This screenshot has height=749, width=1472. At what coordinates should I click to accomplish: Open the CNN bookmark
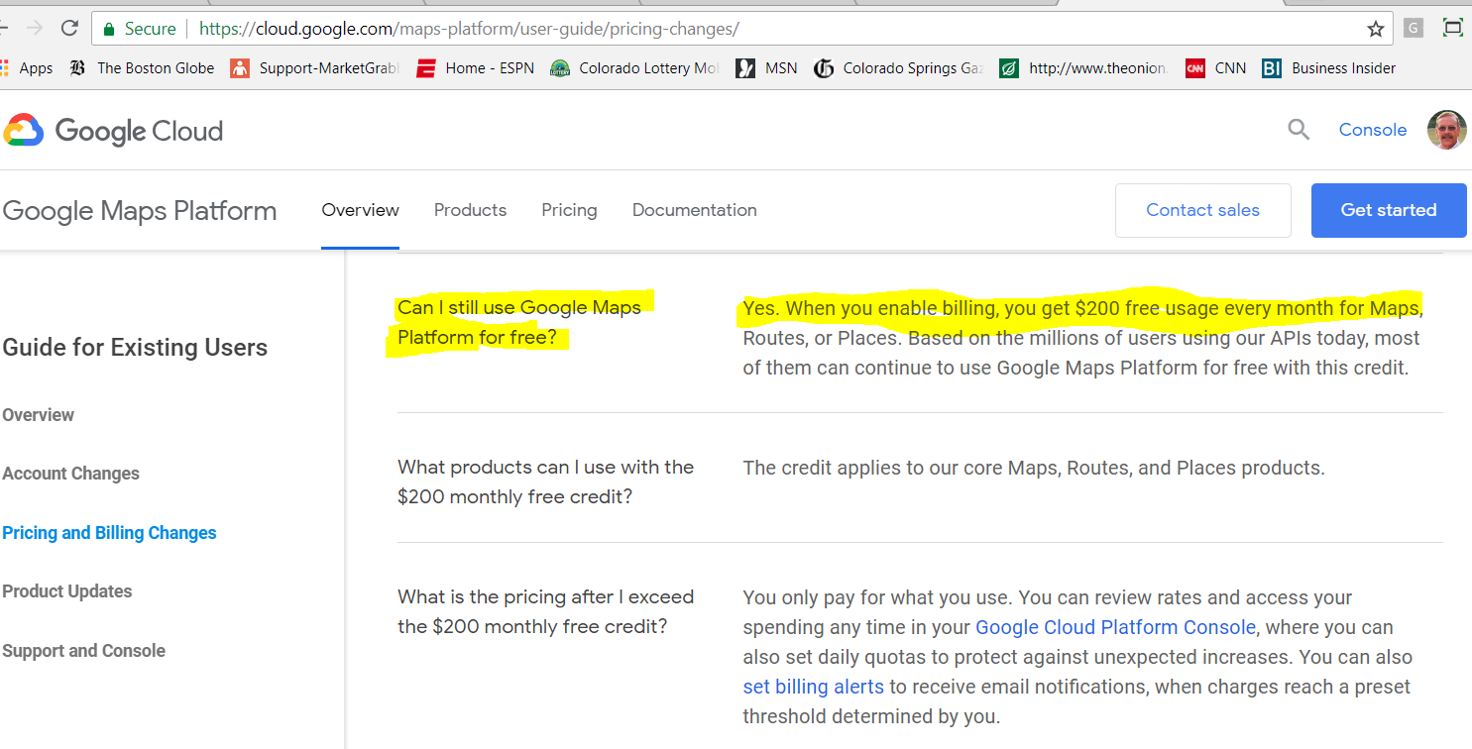pyautogui.click(x=1216, y=68)
